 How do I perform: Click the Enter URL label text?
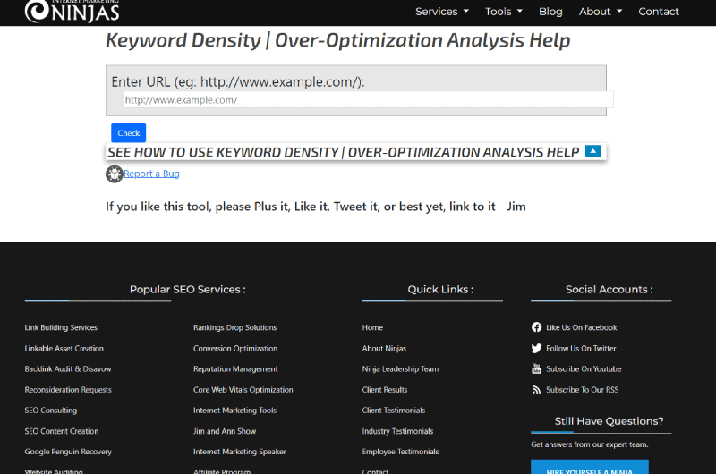point(238,81)
